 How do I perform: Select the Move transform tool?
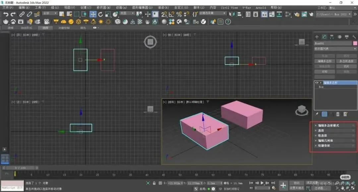tap(93, 14)
